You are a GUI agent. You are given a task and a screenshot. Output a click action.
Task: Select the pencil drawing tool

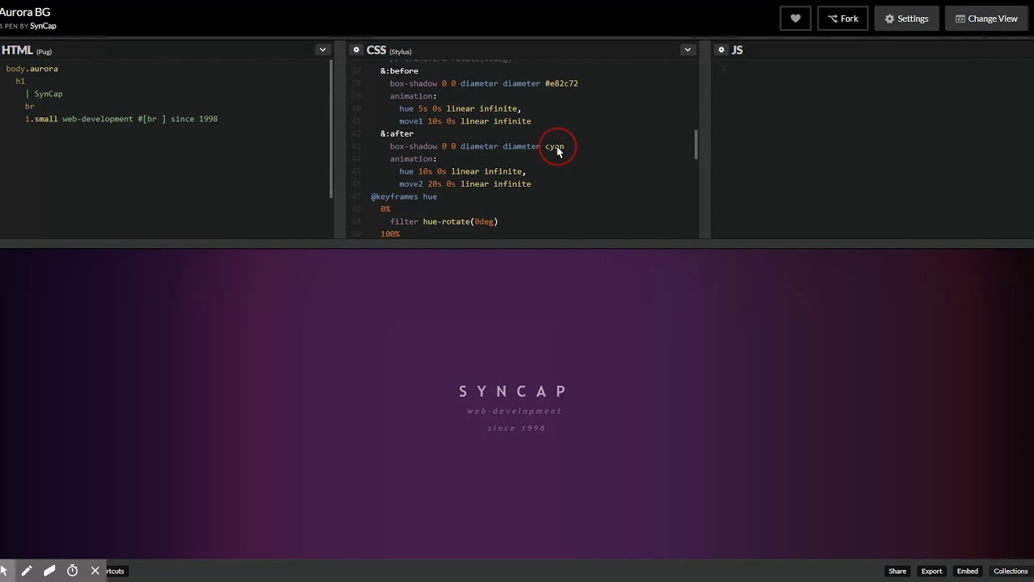point(27,571)
